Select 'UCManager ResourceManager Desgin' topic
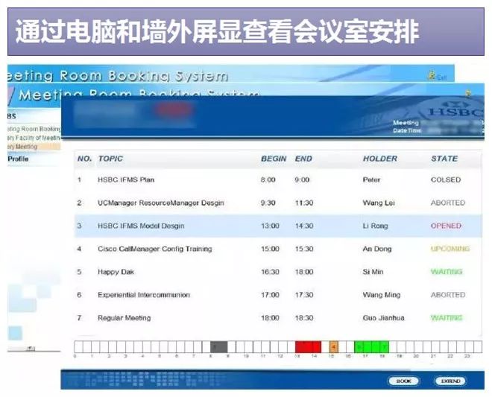 click(161, 203)
